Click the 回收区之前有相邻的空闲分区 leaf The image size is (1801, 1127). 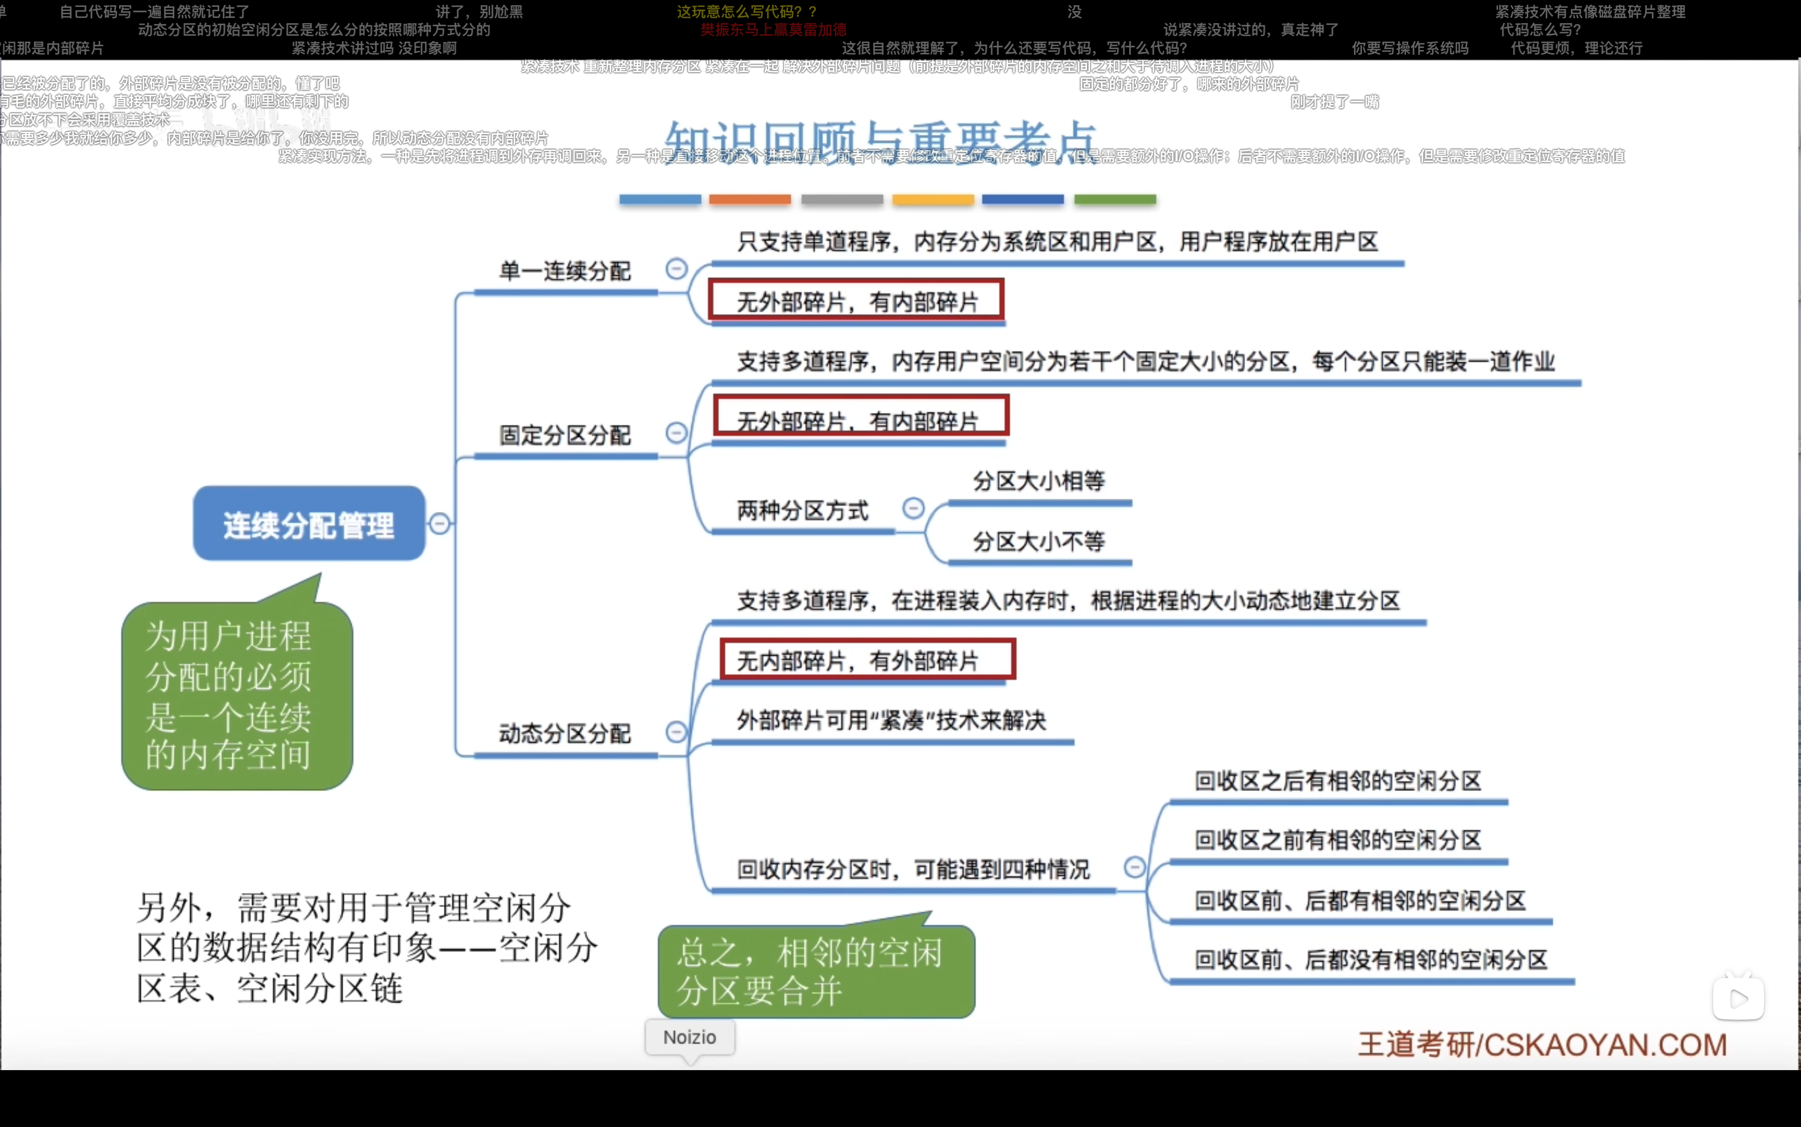(1338, 841)
